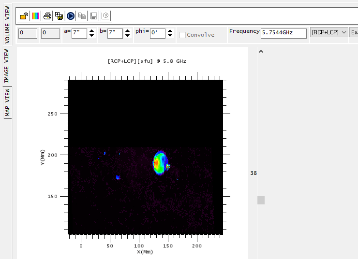Open the rainbow color table icon
The width and height of the screenshot is (358, 259).
click(36, 16)
